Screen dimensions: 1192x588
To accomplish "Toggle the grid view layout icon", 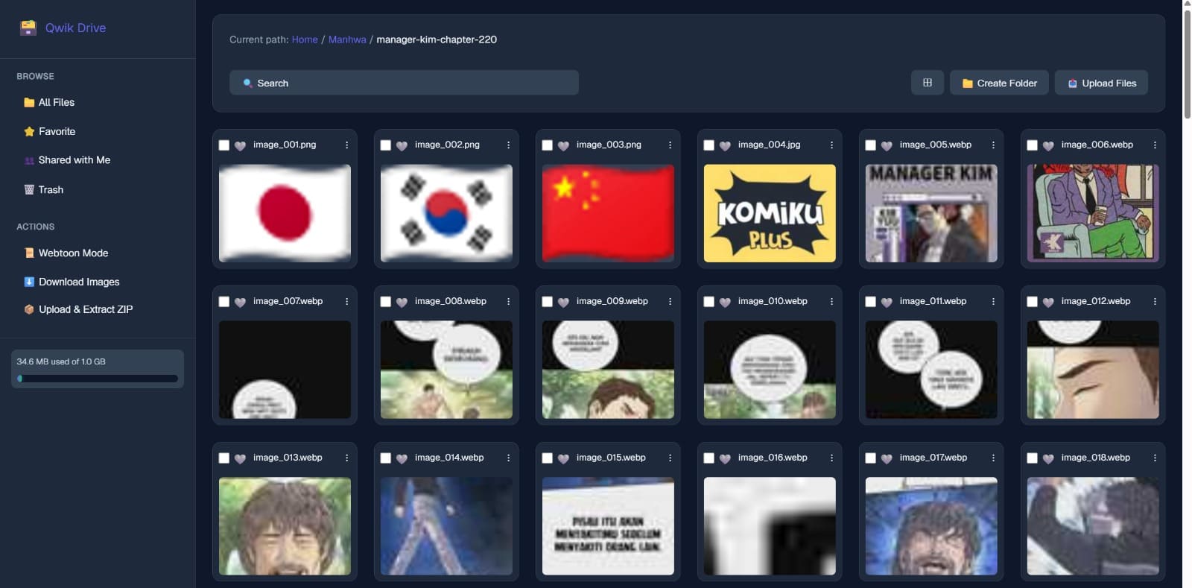I will point(927,83).
